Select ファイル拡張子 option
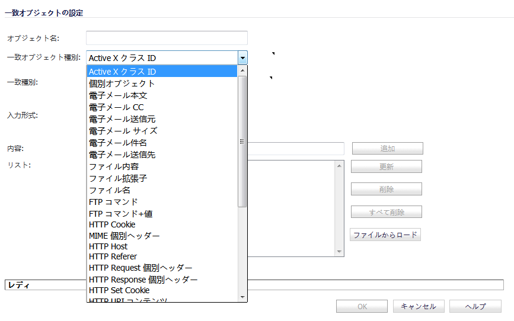Viewport: 514px width, 321px height. point(162,178)
